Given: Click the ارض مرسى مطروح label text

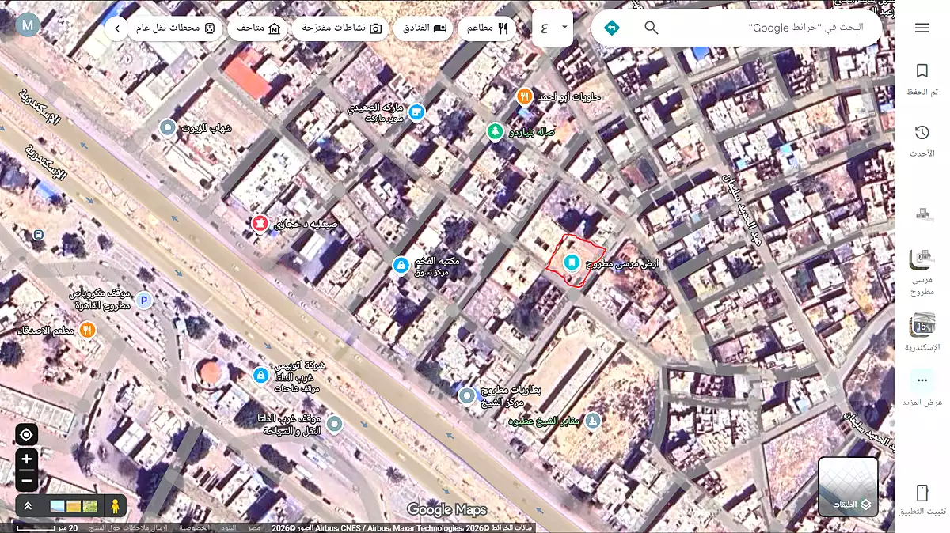Looking at the screenshot, I should point(621,263).
